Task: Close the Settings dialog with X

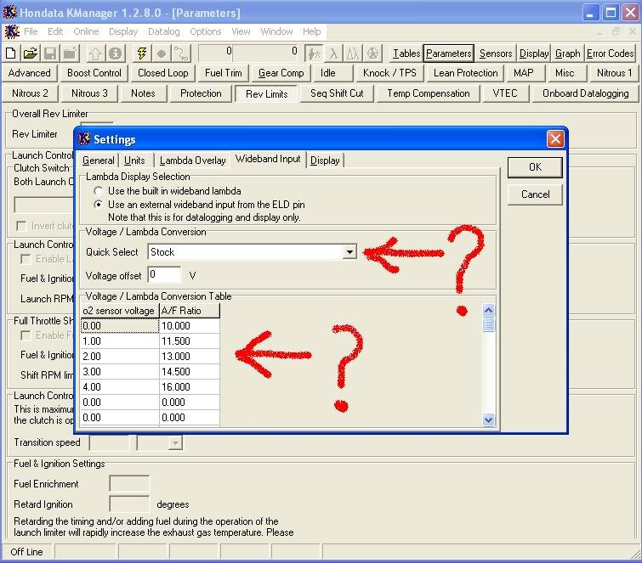Action: coord(554,138)
